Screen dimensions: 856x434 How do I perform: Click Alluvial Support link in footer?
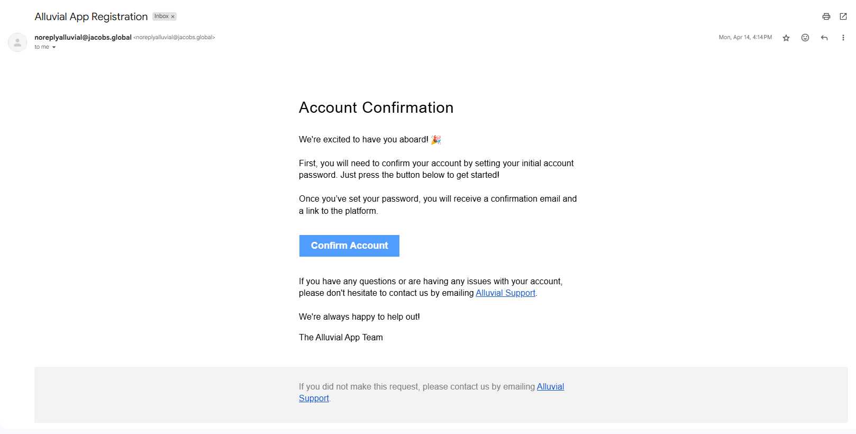point(550,386)
